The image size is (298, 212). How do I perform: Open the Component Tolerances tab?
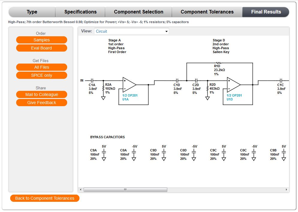[x=207, y=12]
